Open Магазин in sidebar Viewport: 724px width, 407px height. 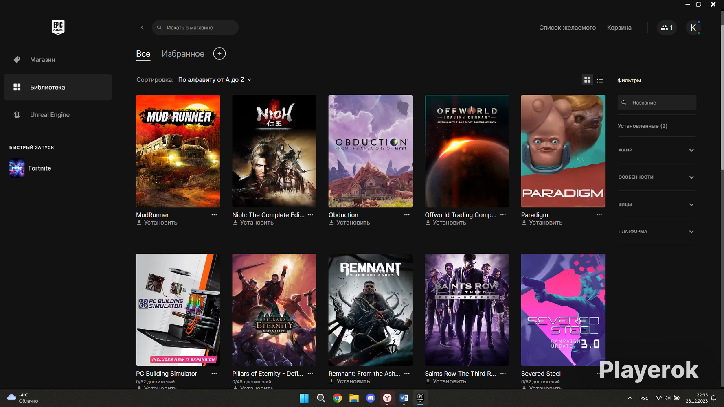(58, 60)
